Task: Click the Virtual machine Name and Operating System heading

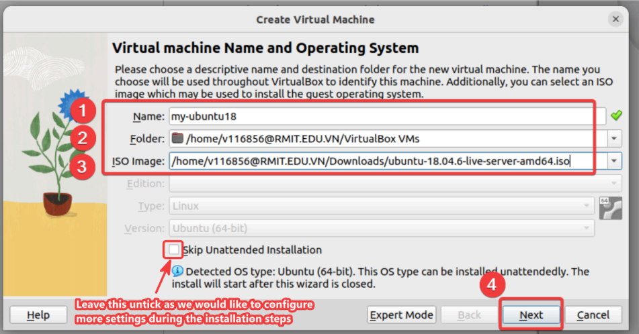Action: click(265, 48)
